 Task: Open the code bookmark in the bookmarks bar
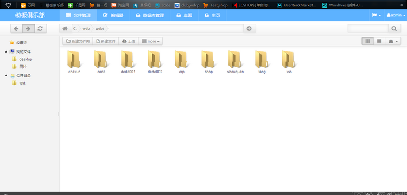click(163, 5)
